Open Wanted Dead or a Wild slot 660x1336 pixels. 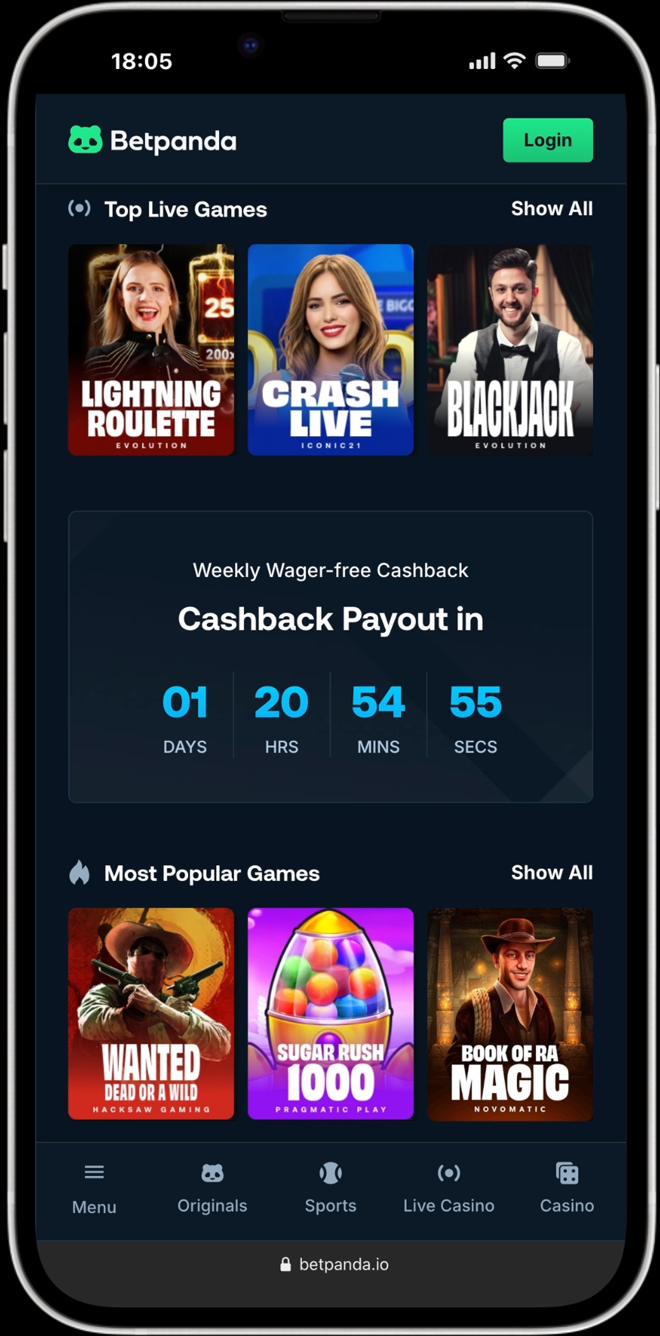point(151,1014)
